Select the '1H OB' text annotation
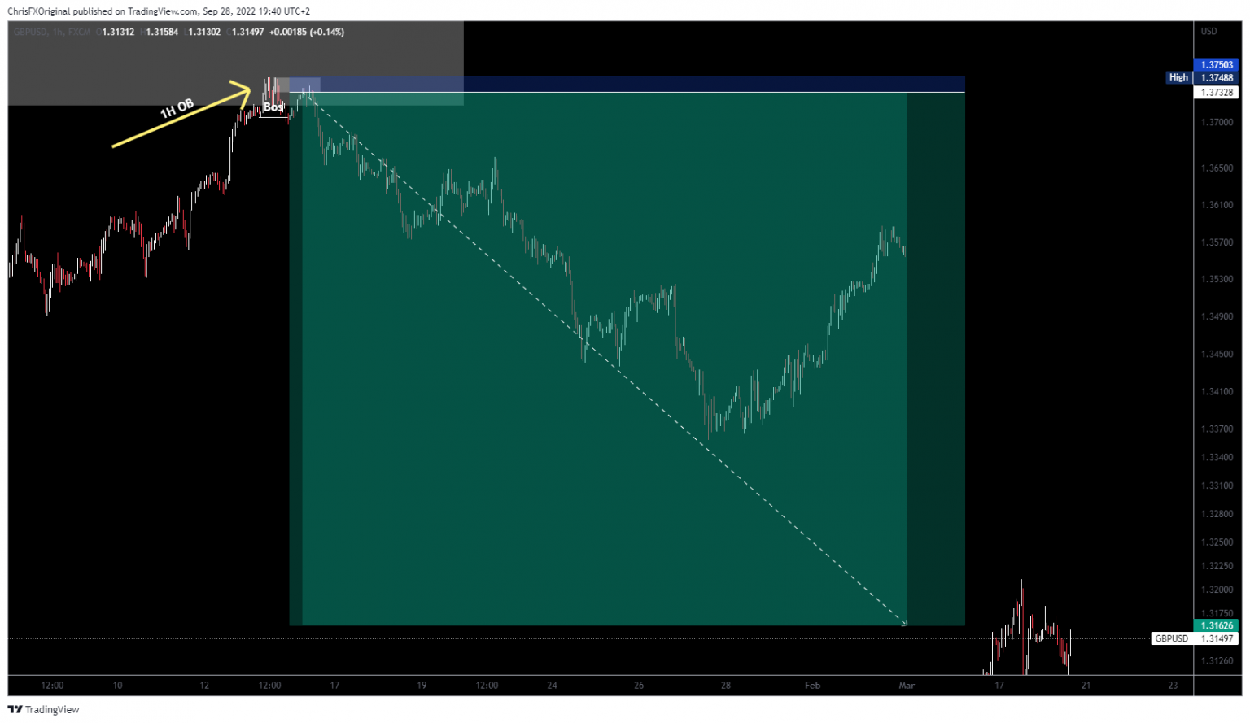 (177, 108)
